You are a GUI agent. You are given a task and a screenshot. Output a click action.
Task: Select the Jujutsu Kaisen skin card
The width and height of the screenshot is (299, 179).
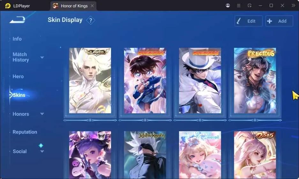point(145,155)
